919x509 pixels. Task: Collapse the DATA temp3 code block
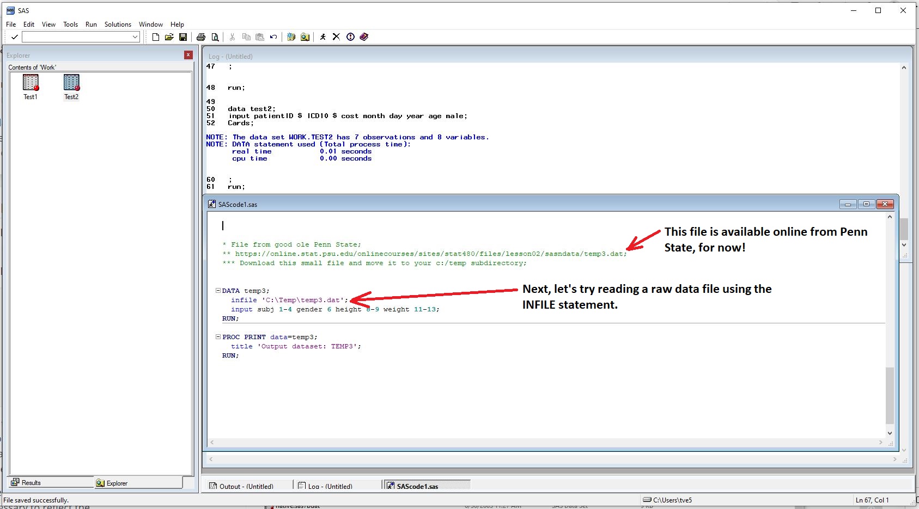pos(218,291)
